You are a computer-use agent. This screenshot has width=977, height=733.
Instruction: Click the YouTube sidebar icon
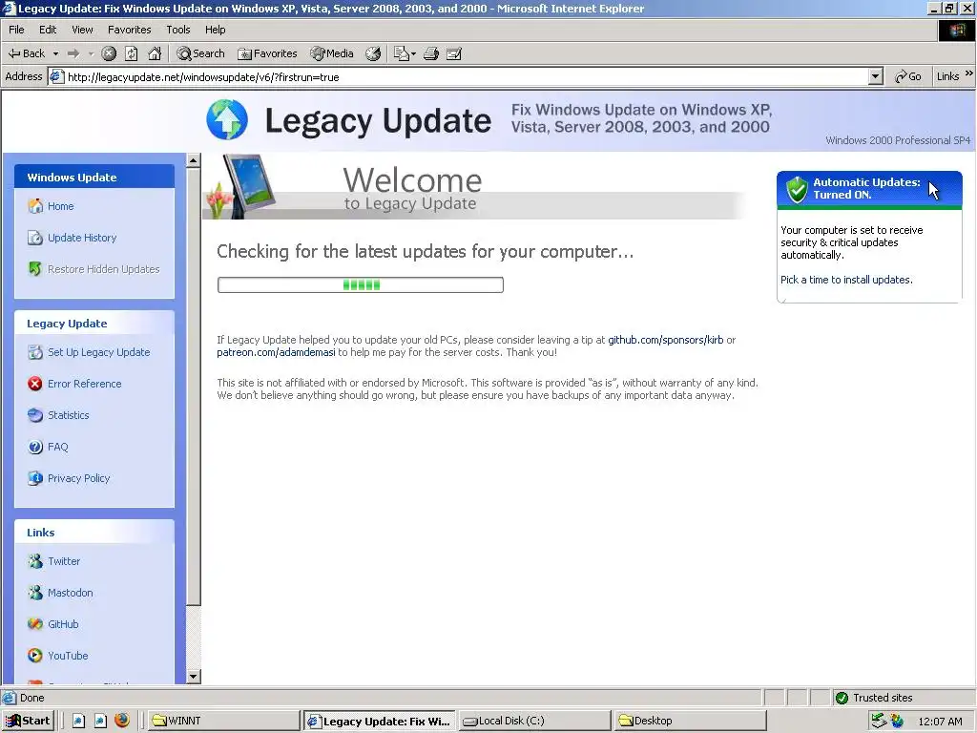coord(35,656)
